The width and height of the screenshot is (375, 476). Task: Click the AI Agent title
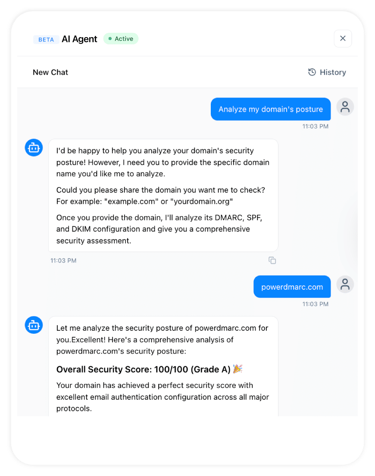(x=79, y=39)
